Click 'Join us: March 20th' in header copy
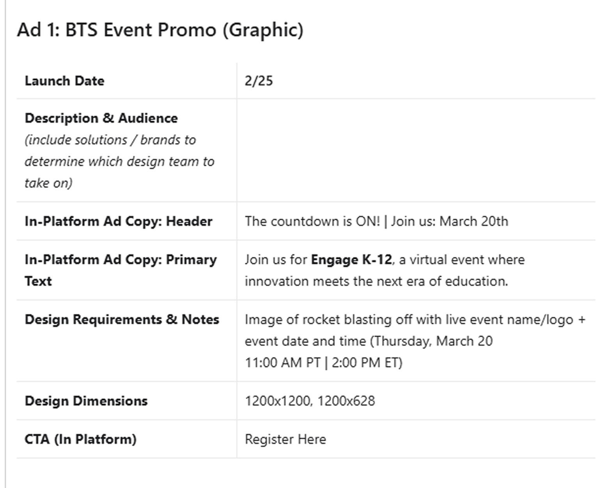This screenshot has height=488, width=615. (450, 221)
